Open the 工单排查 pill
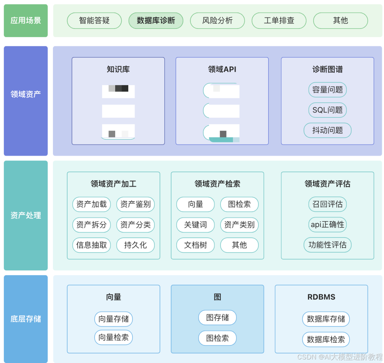Screen dimensions: 384x363 point(279,21)
